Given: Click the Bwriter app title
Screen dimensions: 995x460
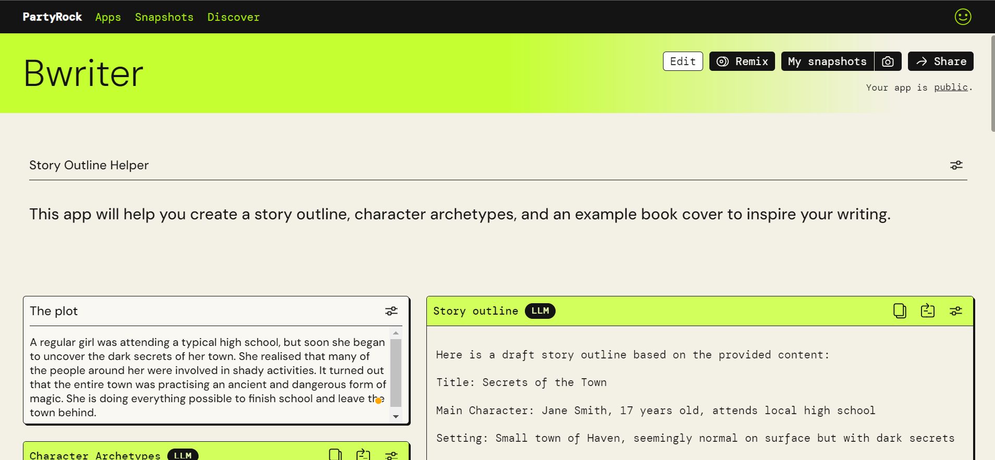Looking at the screenshot, I should (x=83, y=73).
